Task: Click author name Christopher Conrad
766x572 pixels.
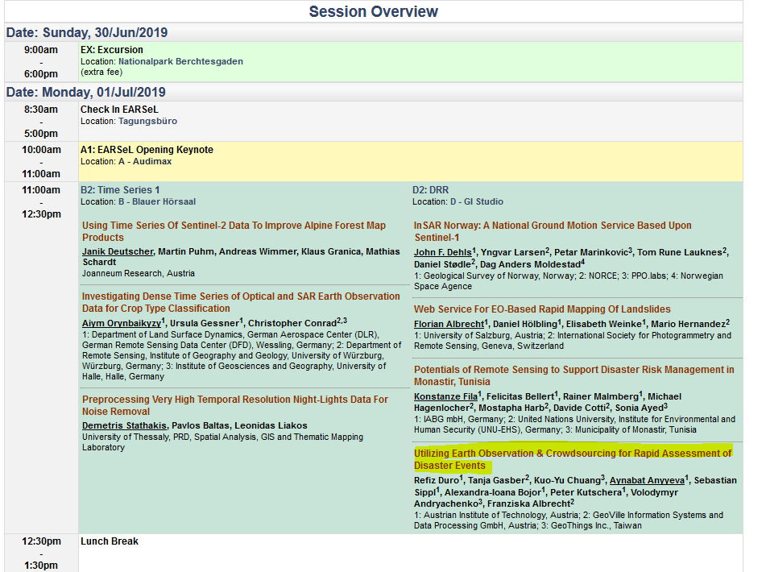Action: point(292,323)
